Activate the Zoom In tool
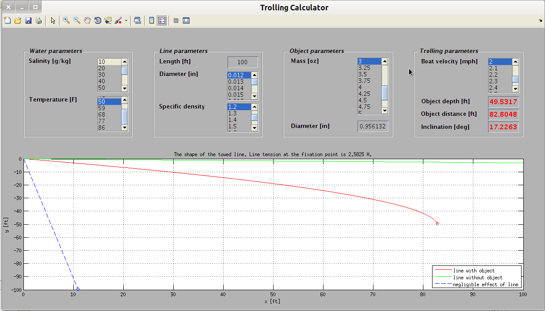Image resolution: width=545 pixels, height=311 pixels. click(x=66, y=20)
